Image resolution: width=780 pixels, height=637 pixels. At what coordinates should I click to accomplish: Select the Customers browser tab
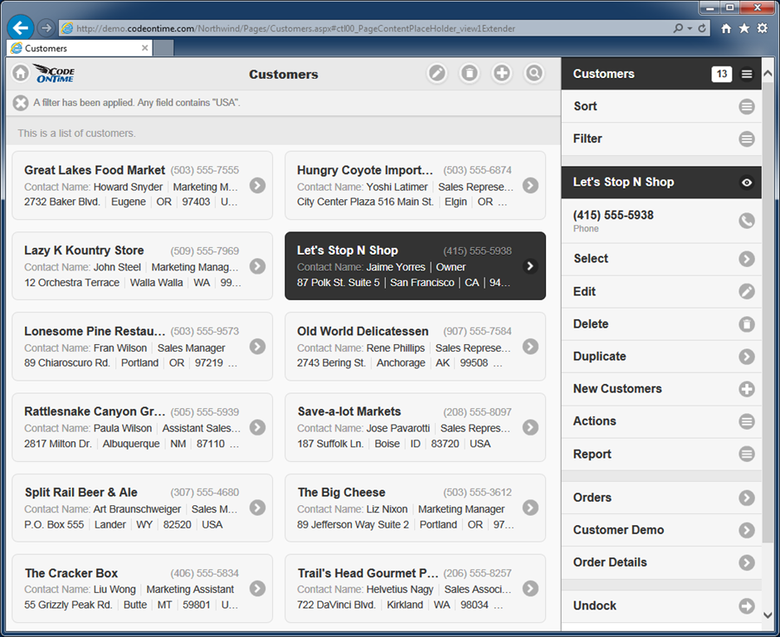(80, 48)
